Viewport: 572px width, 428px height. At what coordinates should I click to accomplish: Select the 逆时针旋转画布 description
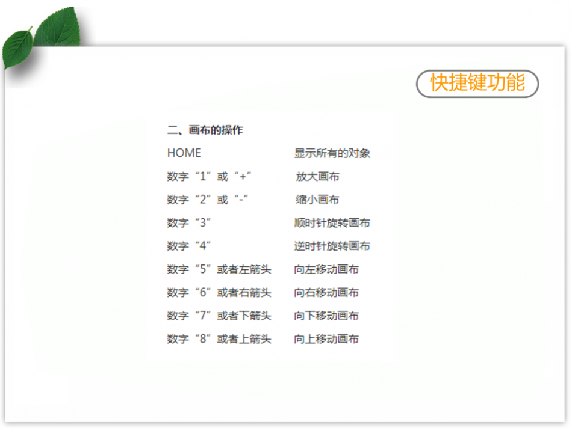[332, 246]
